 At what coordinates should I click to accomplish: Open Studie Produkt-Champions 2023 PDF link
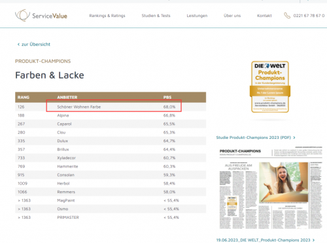pos(254,138)
